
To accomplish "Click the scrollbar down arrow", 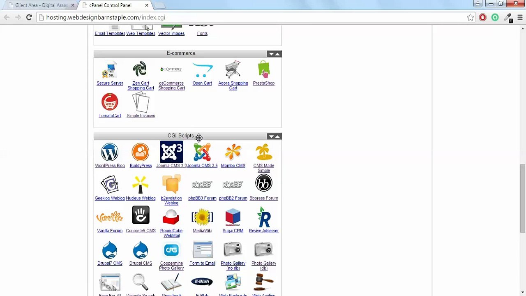I will click(522, 292).
